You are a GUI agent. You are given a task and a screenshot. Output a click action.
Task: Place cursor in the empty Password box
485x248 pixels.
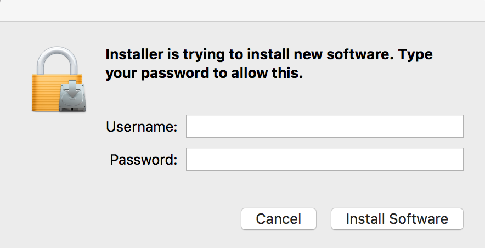click(x=324, y=159)
